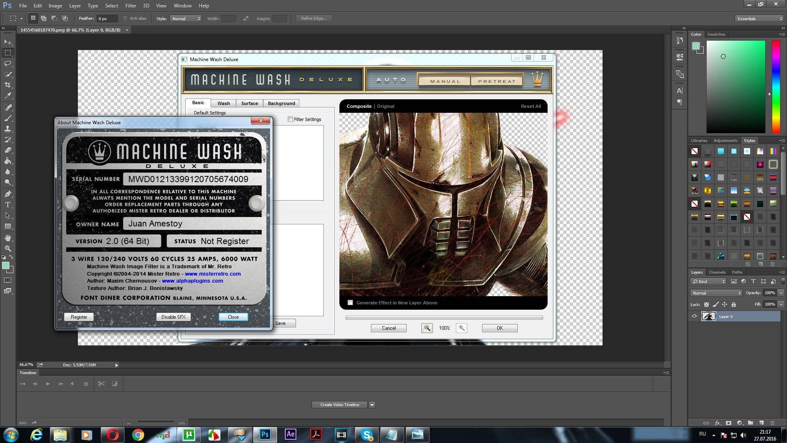The image size is (787, 443).
Task: Select the Eraser tool
Action: point(8,150)
